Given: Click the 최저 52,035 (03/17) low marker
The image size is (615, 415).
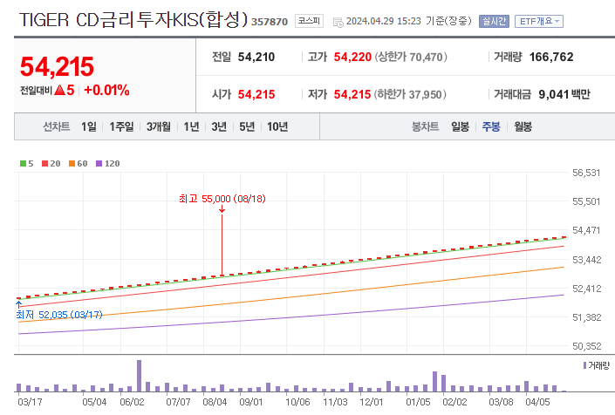Looking at the screenshot, I should point(58,315).
